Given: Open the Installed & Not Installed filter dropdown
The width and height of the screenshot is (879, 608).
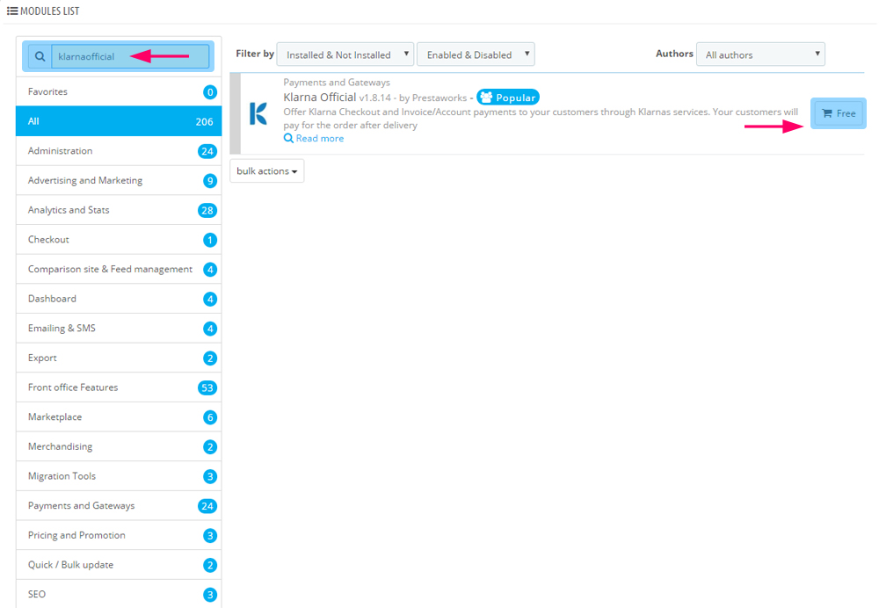Looking at the screenshot, I should point(345,54).
